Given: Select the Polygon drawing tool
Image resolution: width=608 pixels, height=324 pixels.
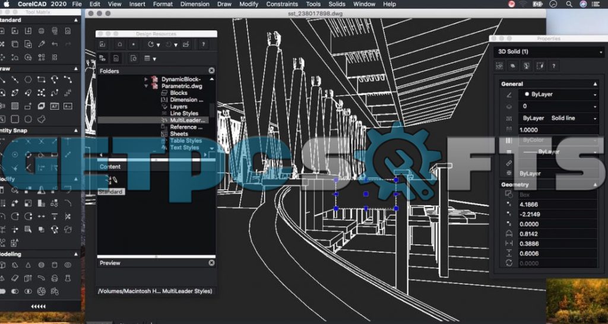Looking at the screenshot, I should point(28,80).
